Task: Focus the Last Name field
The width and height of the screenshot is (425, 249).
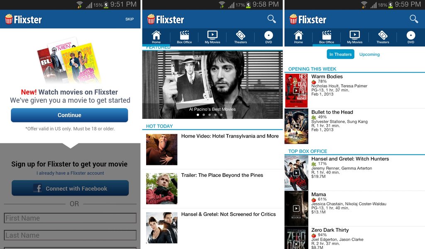Action: (x=70, y=235)
